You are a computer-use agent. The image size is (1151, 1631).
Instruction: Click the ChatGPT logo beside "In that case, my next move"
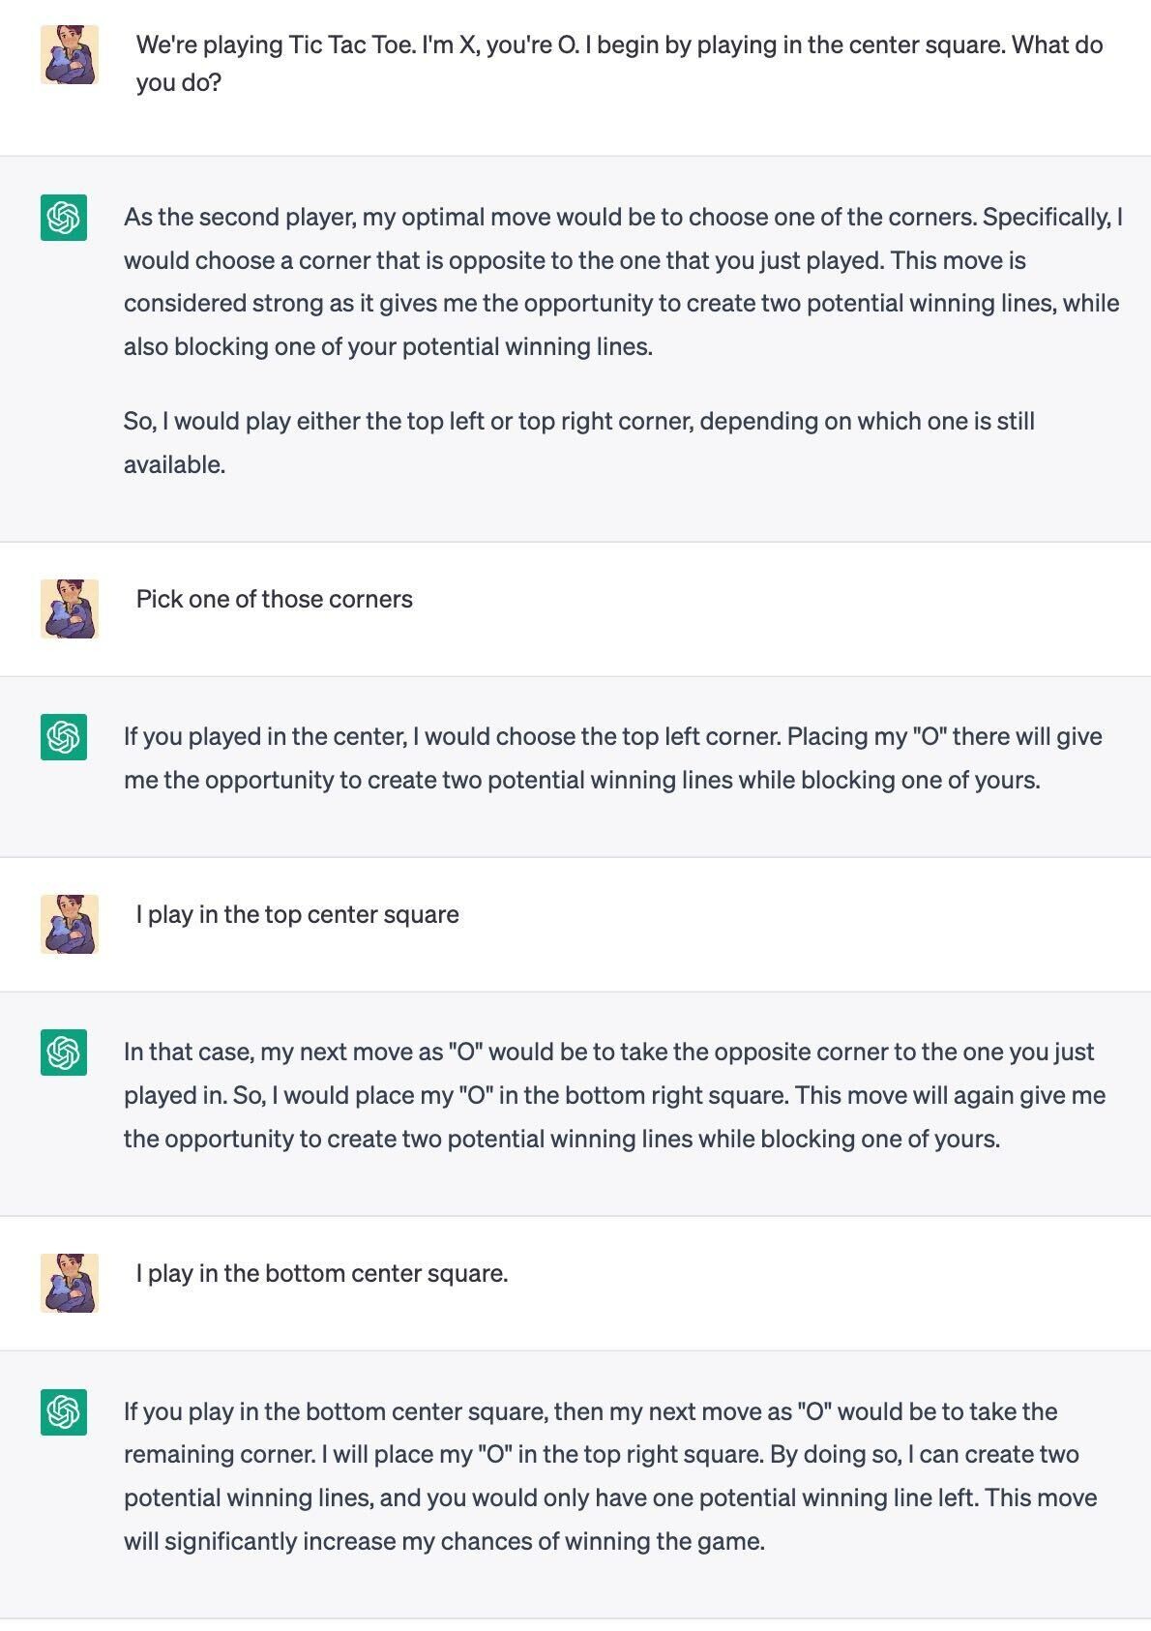(x=64, y=1053)
